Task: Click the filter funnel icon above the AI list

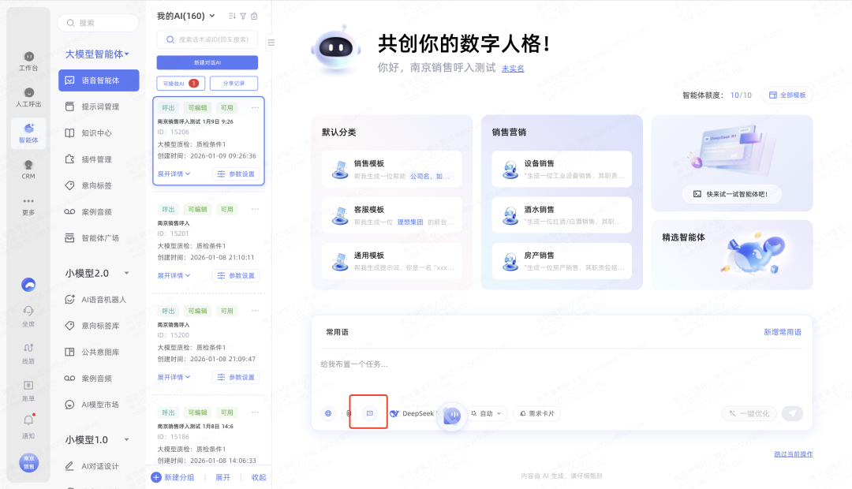Action: coord(243,16)
